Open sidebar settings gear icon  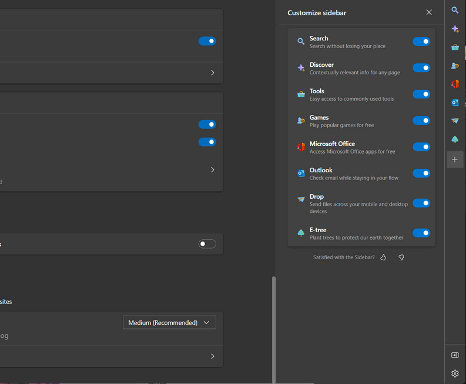(455, 373)
